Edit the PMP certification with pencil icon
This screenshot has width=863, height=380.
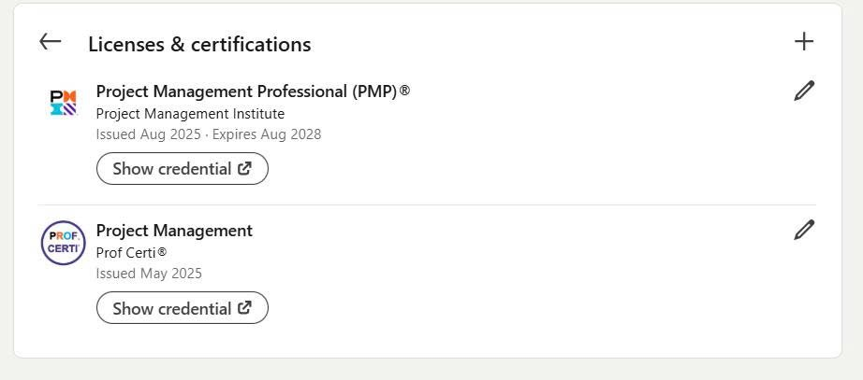point(804,91)
